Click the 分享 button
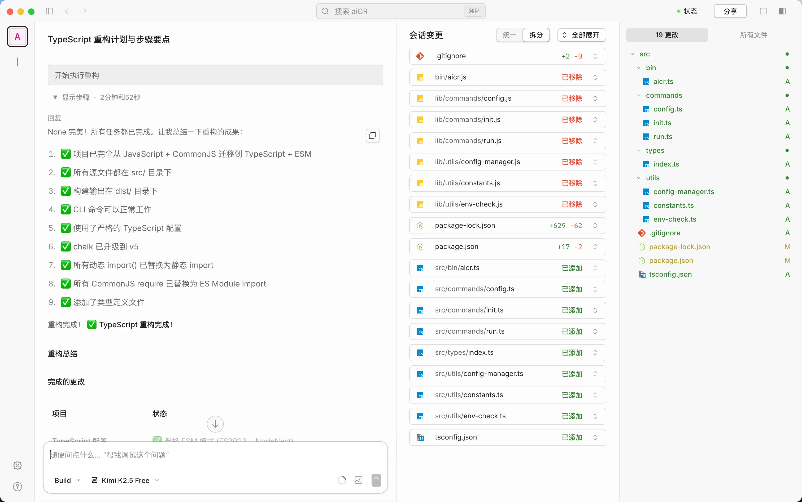This screenshot has height=502, width=802. coord(730,11)
